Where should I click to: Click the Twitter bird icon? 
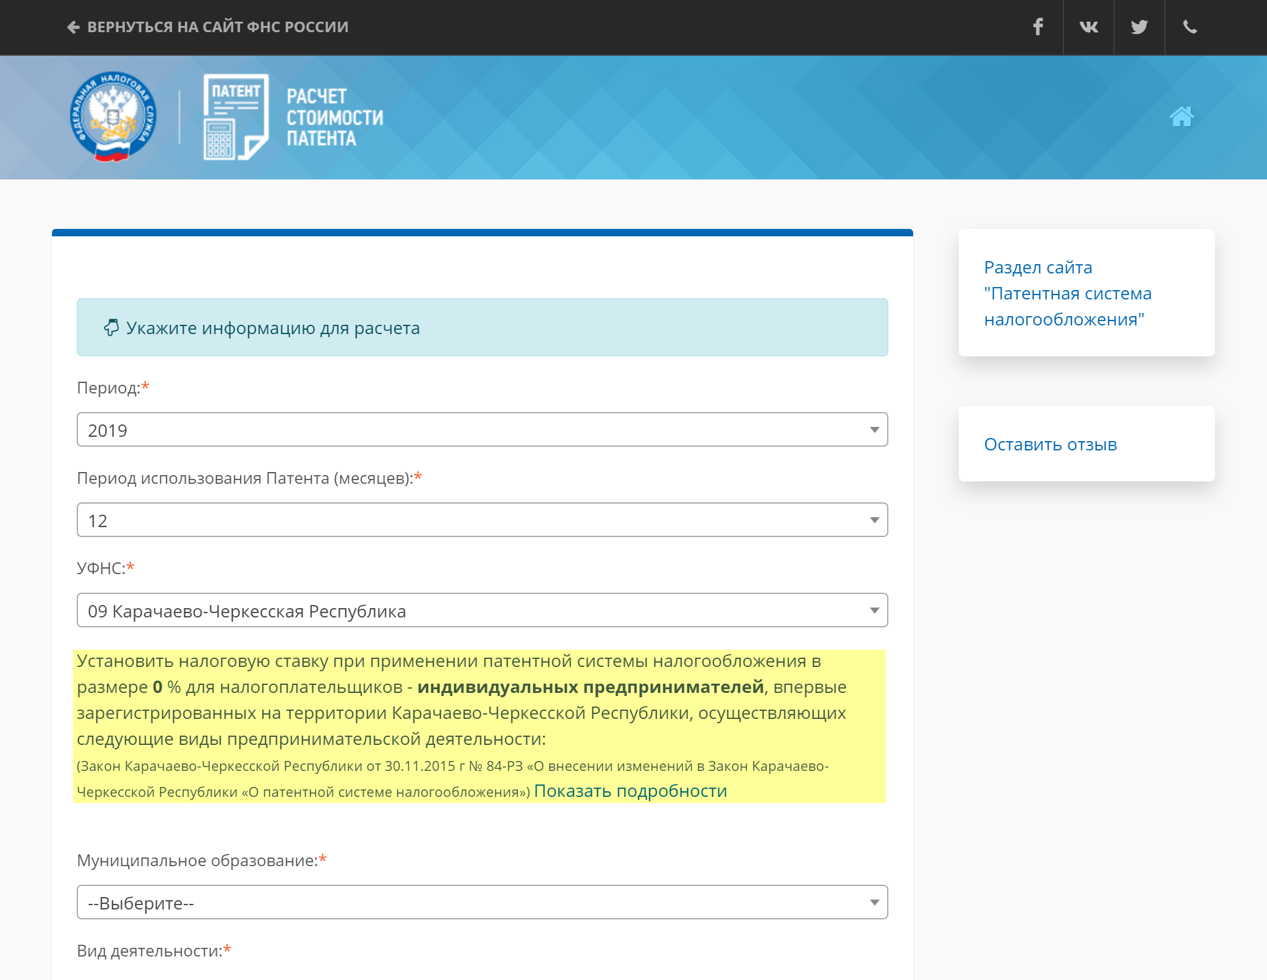1139,27
